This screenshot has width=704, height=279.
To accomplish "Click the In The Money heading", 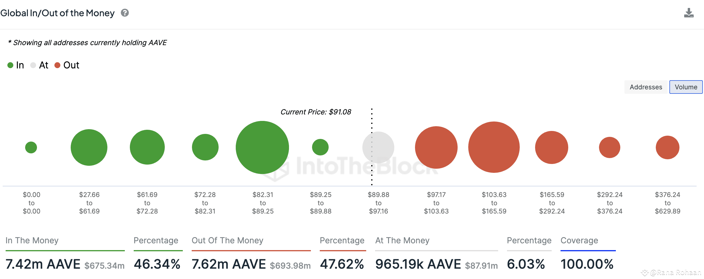I will point(32,240).
